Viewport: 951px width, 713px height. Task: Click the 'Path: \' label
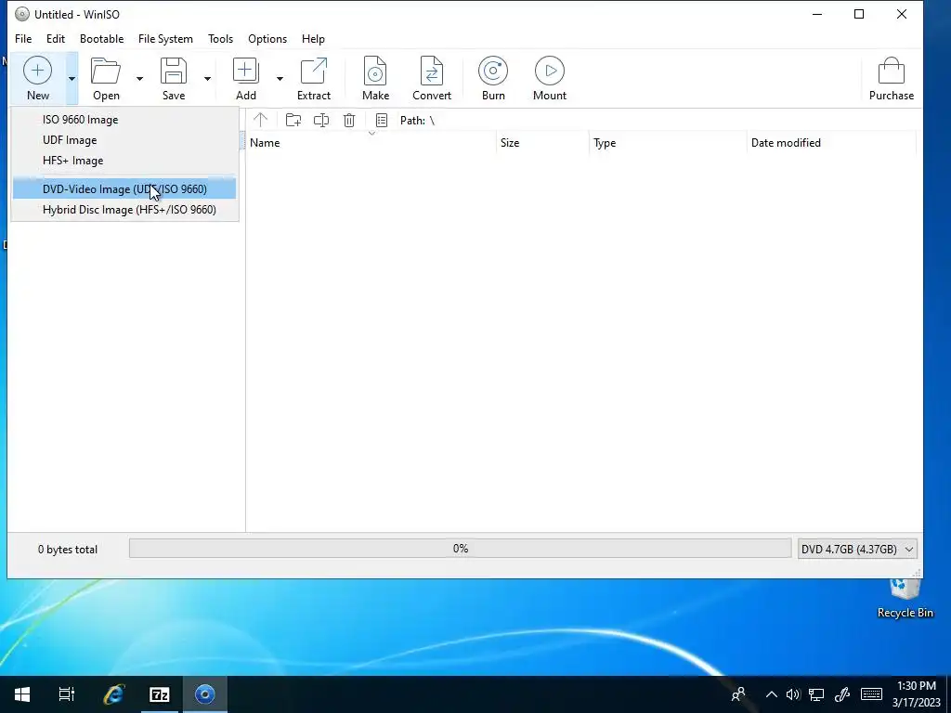(417, 121)
